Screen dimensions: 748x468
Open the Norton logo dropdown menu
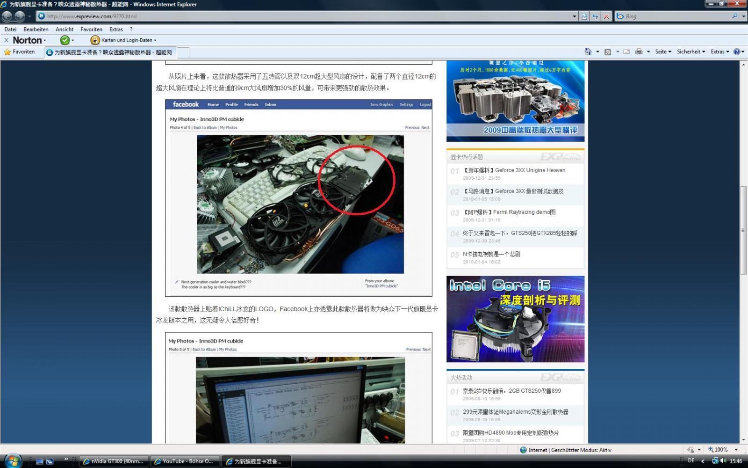click(29, 40)
